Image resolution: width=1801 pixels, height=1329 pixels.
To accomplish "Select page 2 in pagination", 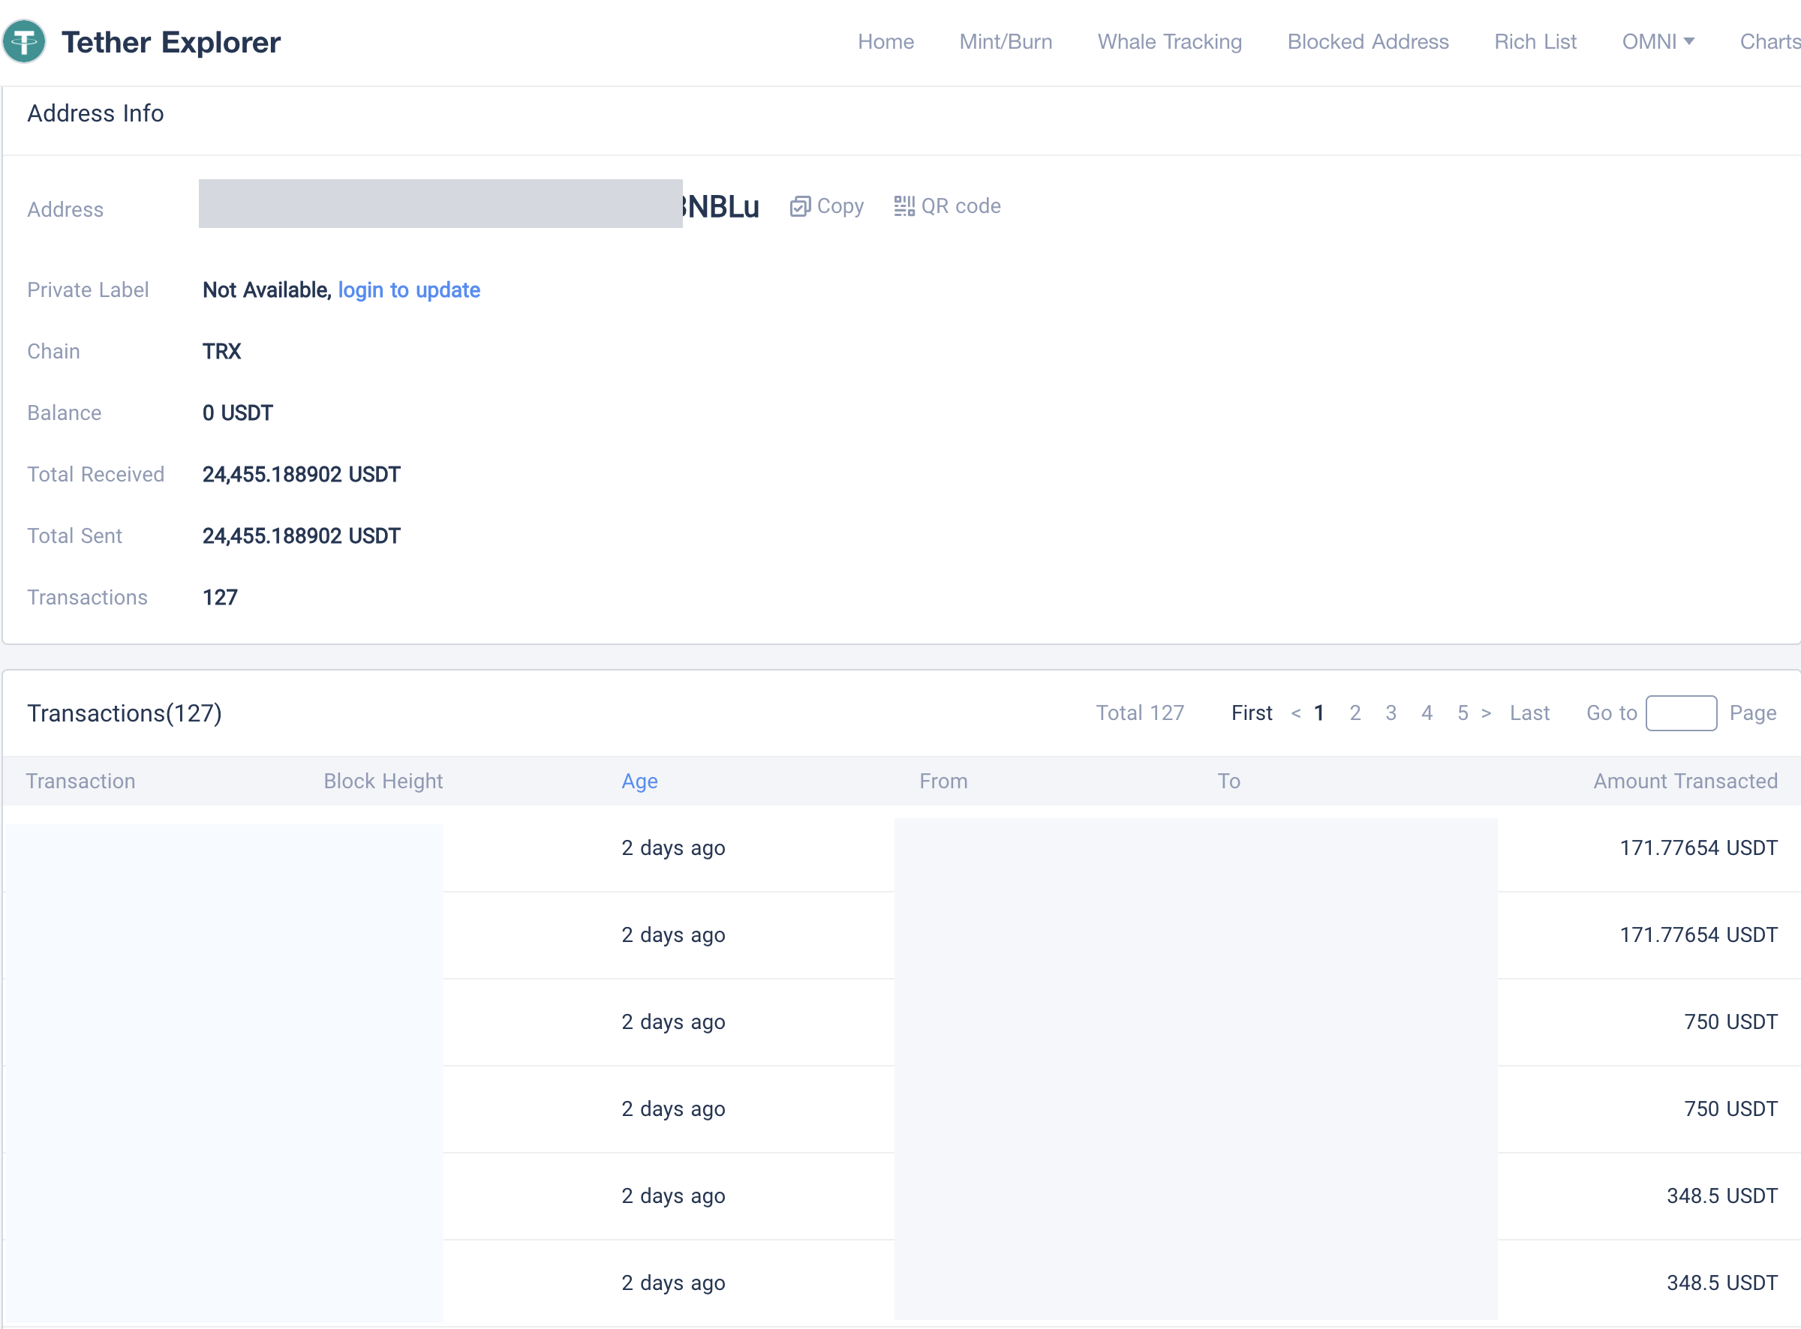I will pos(1355,713).
